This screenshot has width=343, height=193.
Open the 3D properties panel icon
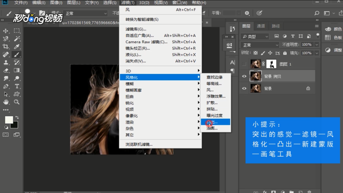pyautogui.click(x=229, y=45)
